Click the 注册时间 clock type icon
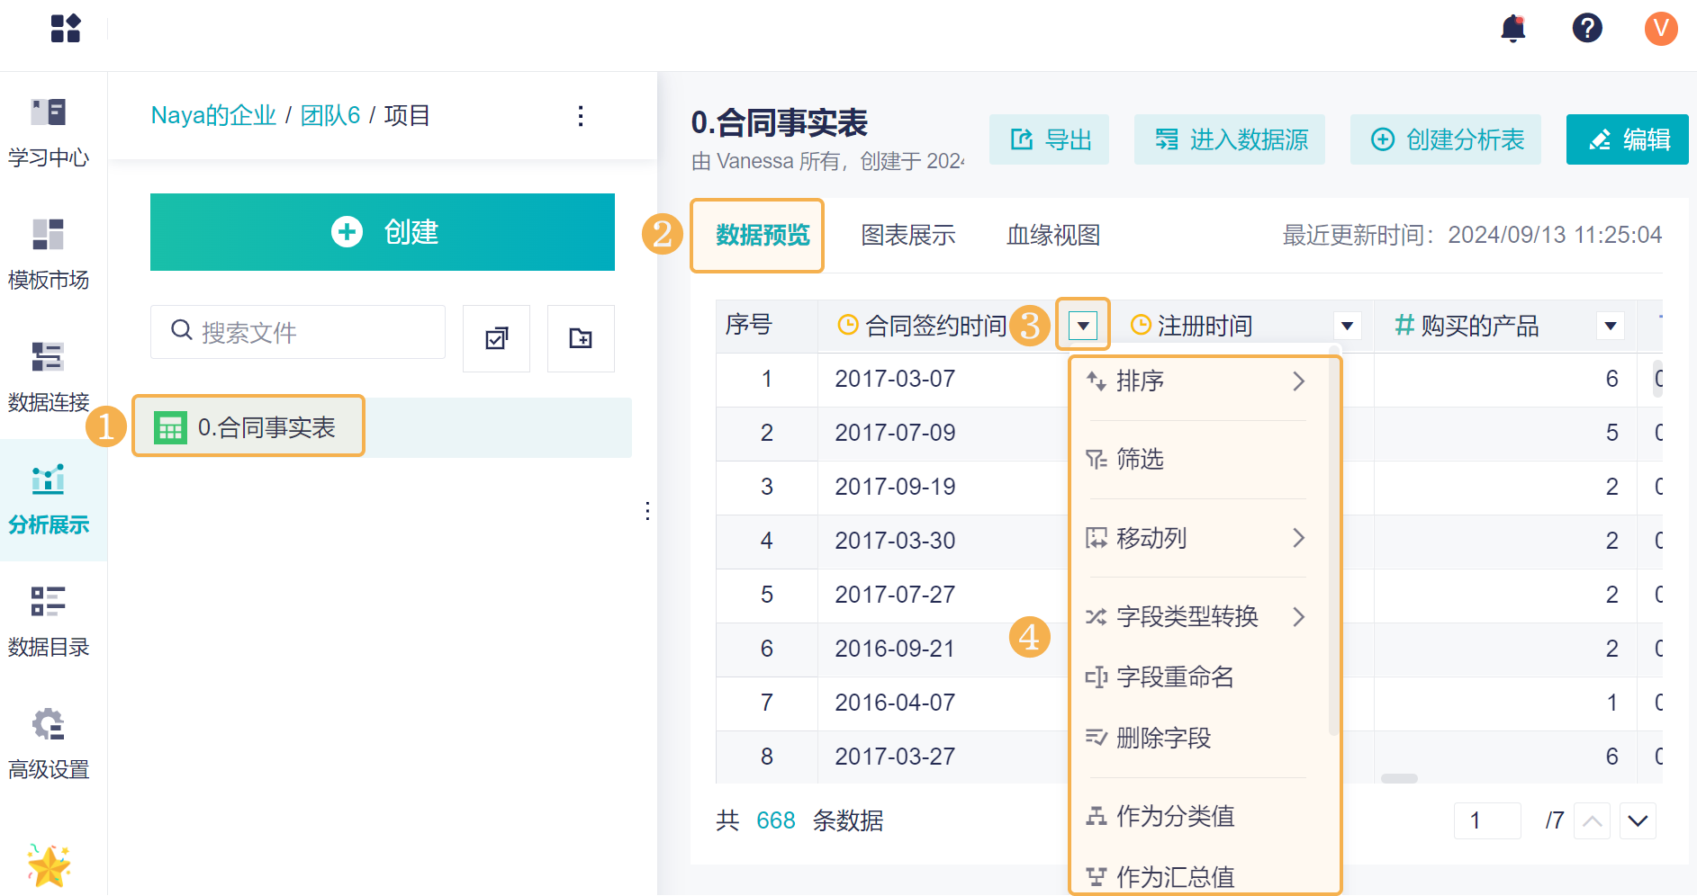Screen dimensions: 1697x896 [x=1141, y=325]
